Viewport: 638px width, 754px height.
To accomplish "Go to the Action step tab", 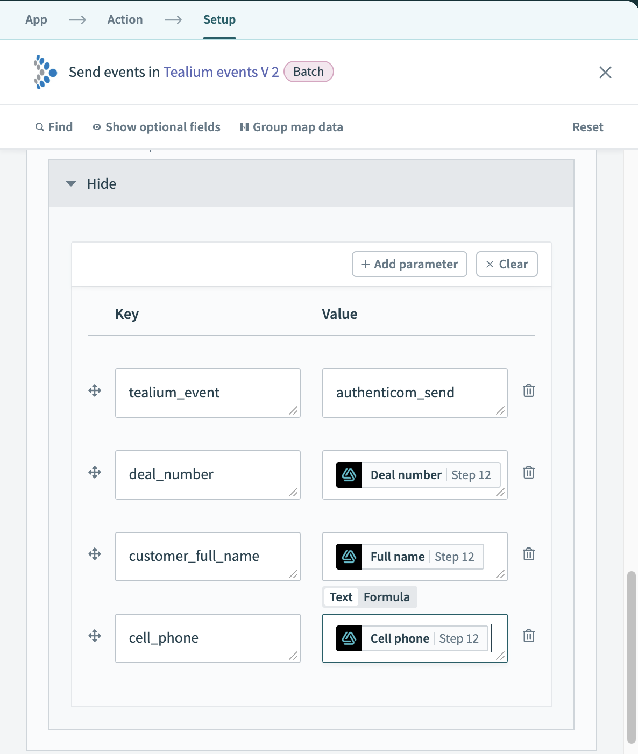I will [125, 20].
